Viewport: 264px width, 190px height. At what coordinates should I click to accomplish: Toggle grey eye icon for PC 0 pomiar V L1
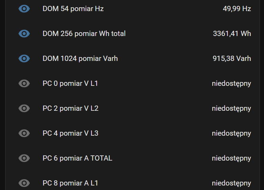[x=24, y=83]
